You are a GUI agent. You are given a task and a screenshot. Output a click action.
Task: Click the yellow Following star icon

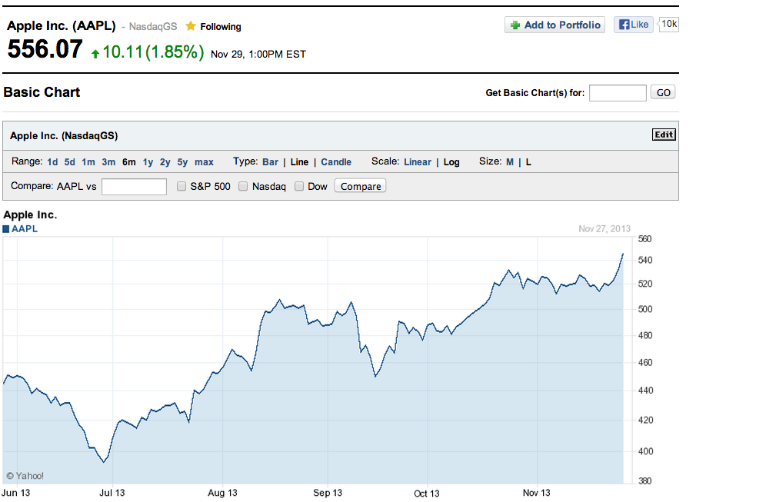(x=191, y=26)
